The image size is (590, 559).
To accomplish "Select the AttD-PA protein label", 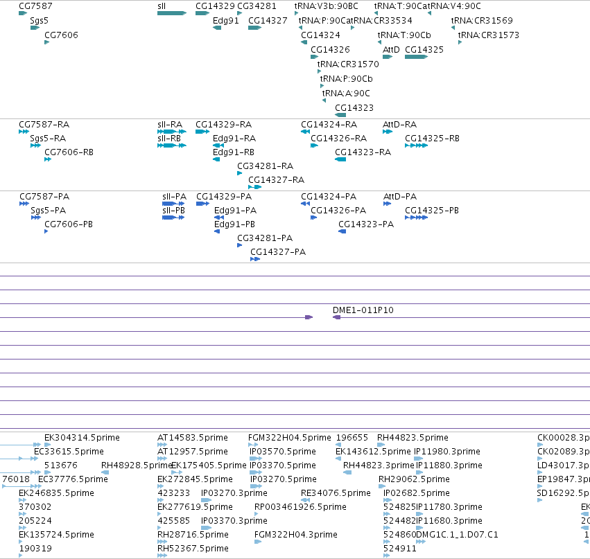I will click(x=400, y=197).
